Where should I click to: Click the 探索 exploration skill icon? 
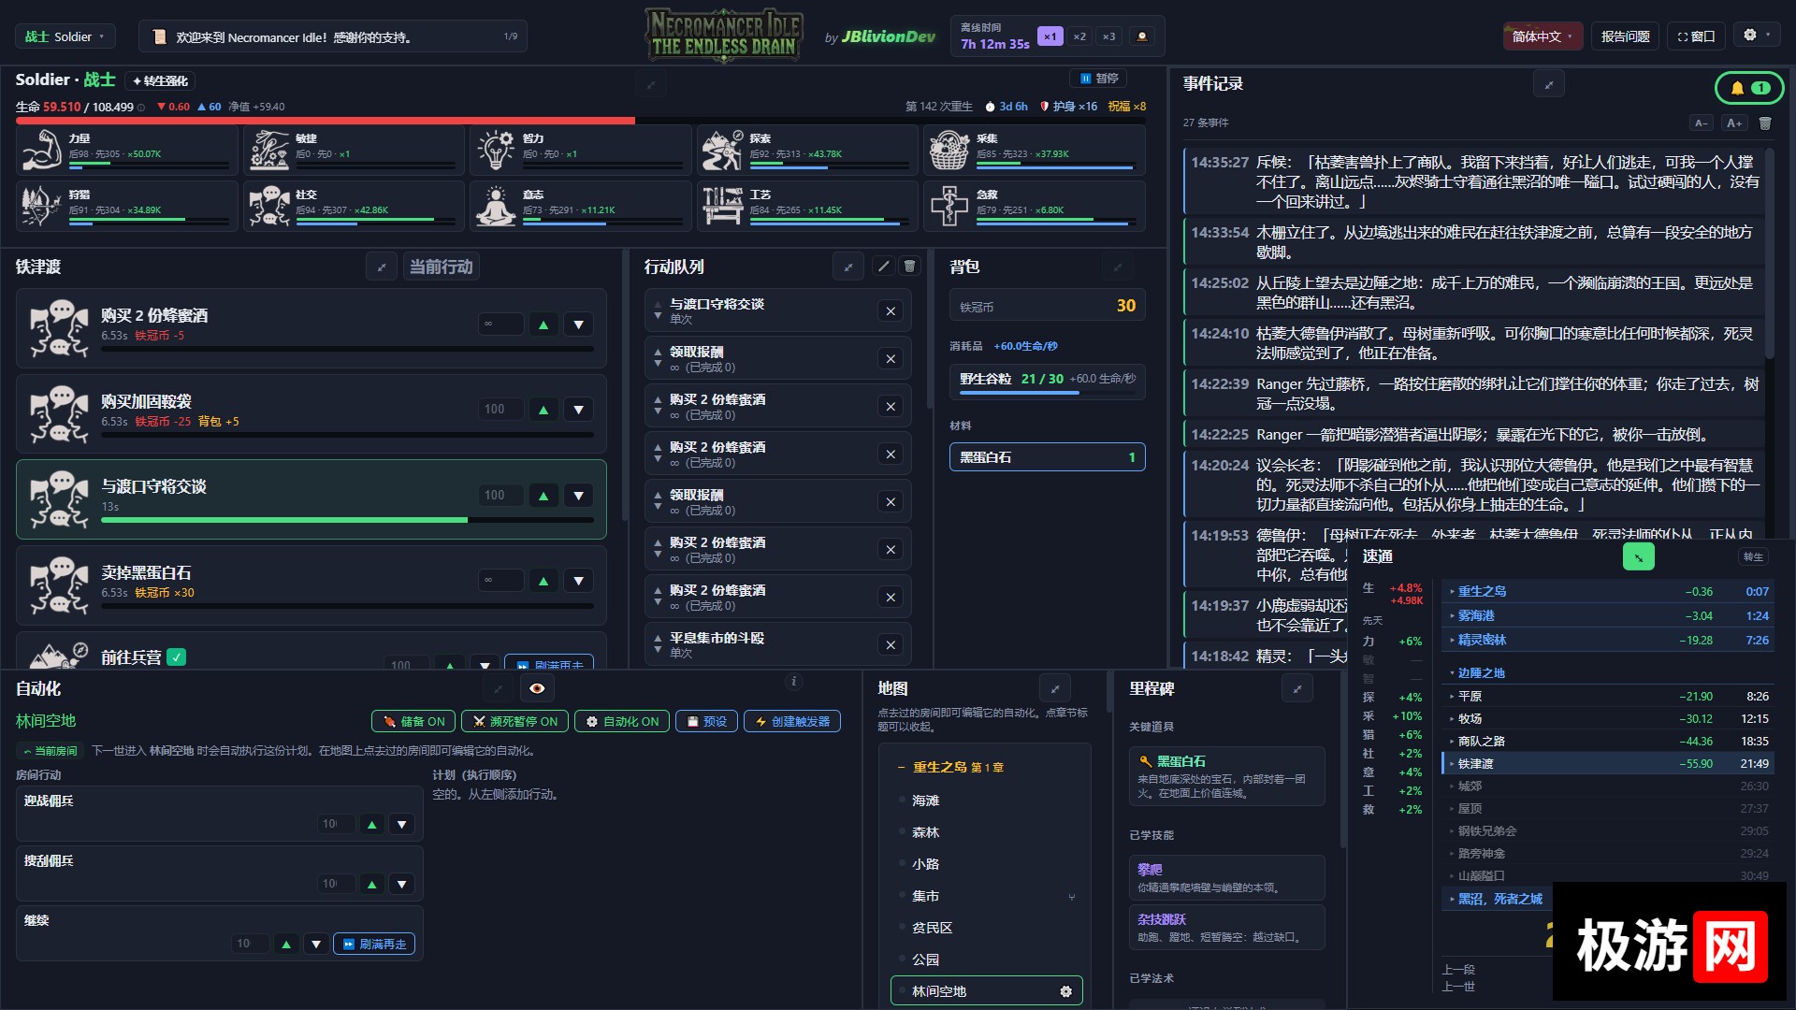[x=722, y=150]
